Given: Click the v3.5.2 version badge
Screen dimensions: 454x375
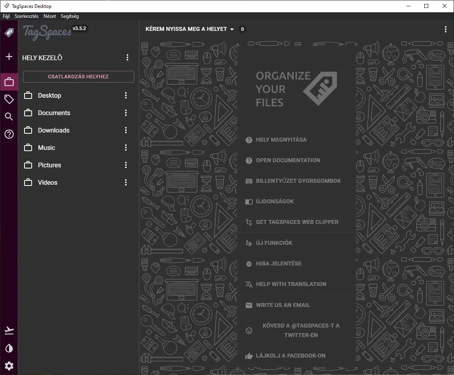Looking at the screenshot, I should 79,28.
